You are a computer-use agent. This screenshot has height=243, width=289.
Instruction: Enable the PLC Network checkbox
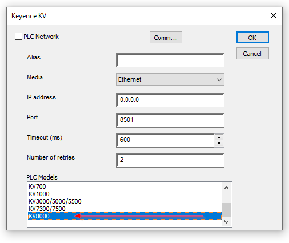pyautogui.click(x=18, y=37)
